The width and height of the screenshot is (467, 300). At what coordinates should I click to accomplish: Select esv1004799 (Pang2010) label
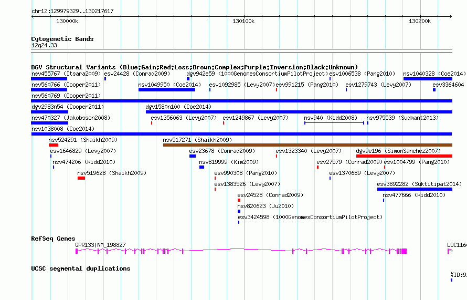click(417, 162)
